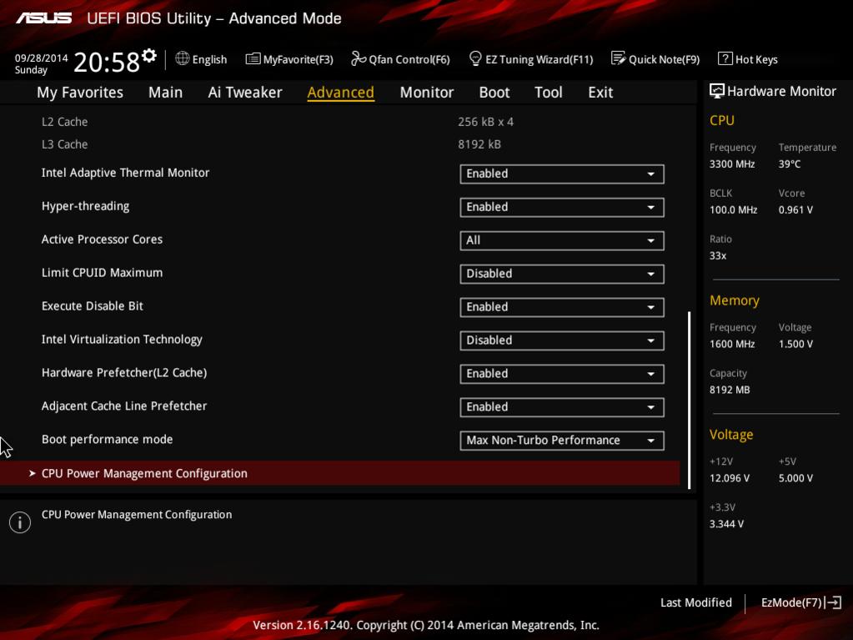Image resolution: width=853 pixels, height=640 pixels.
Task: Change Intel Virtualization Technology dropdown value
Action: [x=562, y=340]
